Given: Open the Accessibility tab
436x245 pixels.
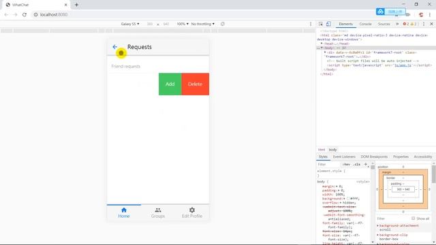Looking at the screenshot, I should tap(422, 157).
